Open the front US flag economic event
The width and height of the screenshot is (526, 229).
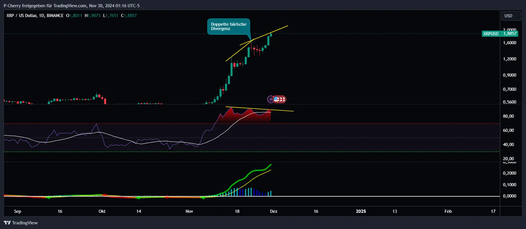(x=276, y=99)
